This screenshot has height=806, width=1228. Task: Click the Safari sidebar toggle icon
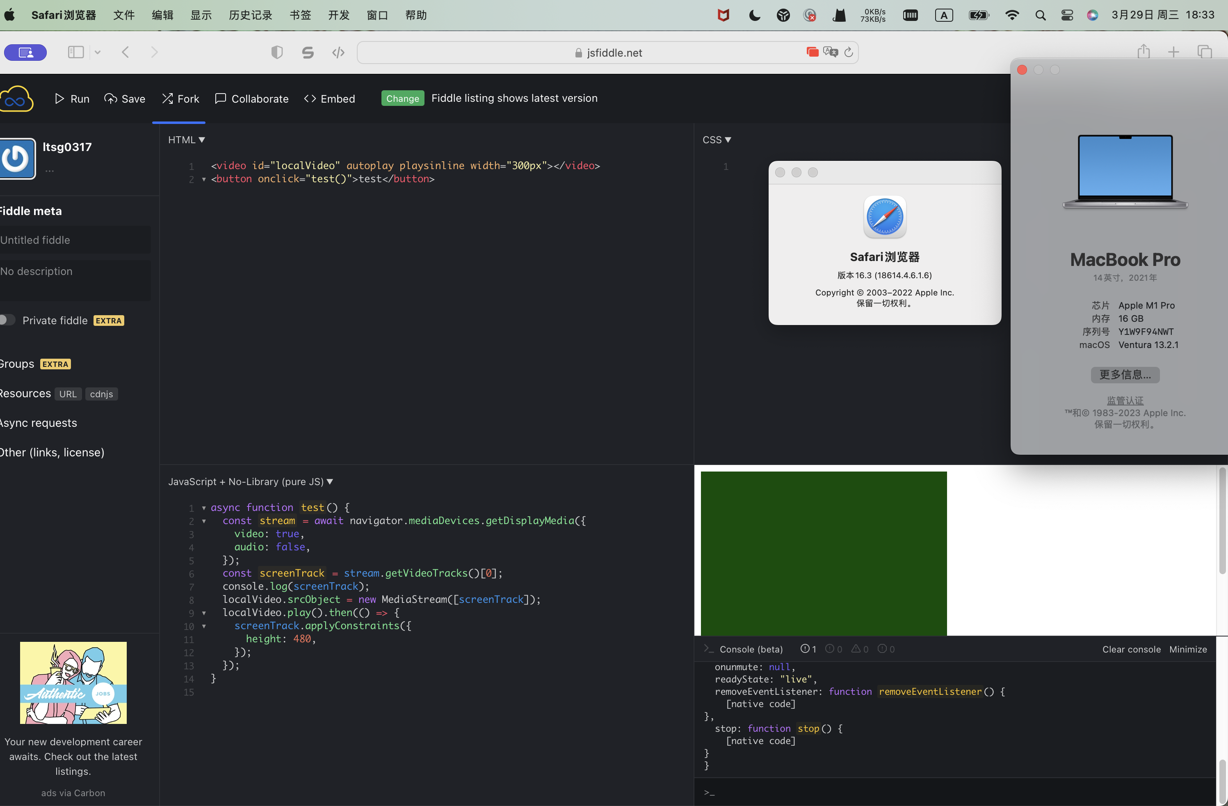coord(76,52)
